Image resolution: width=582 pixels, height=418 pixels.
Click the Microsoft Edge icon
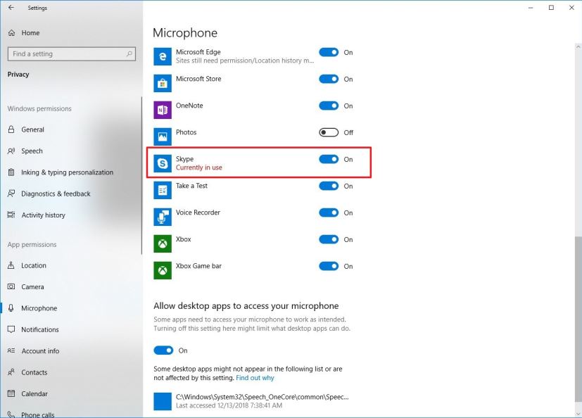click(163, 56)
